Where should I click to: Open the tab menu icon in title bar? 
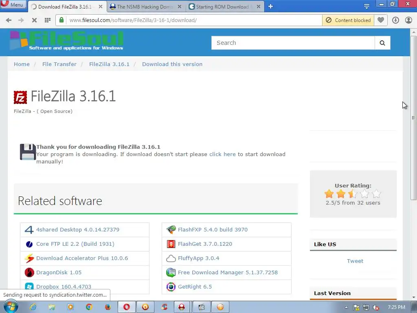[x=367, y=7]
